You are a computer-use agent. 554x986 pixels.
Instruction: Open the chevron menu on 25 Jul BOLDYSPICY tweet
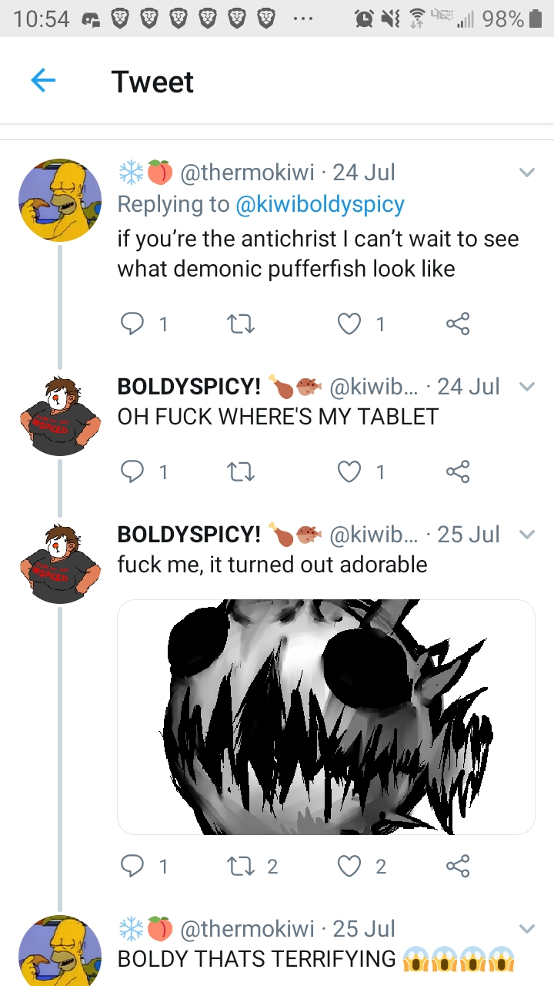pos(526,535)
